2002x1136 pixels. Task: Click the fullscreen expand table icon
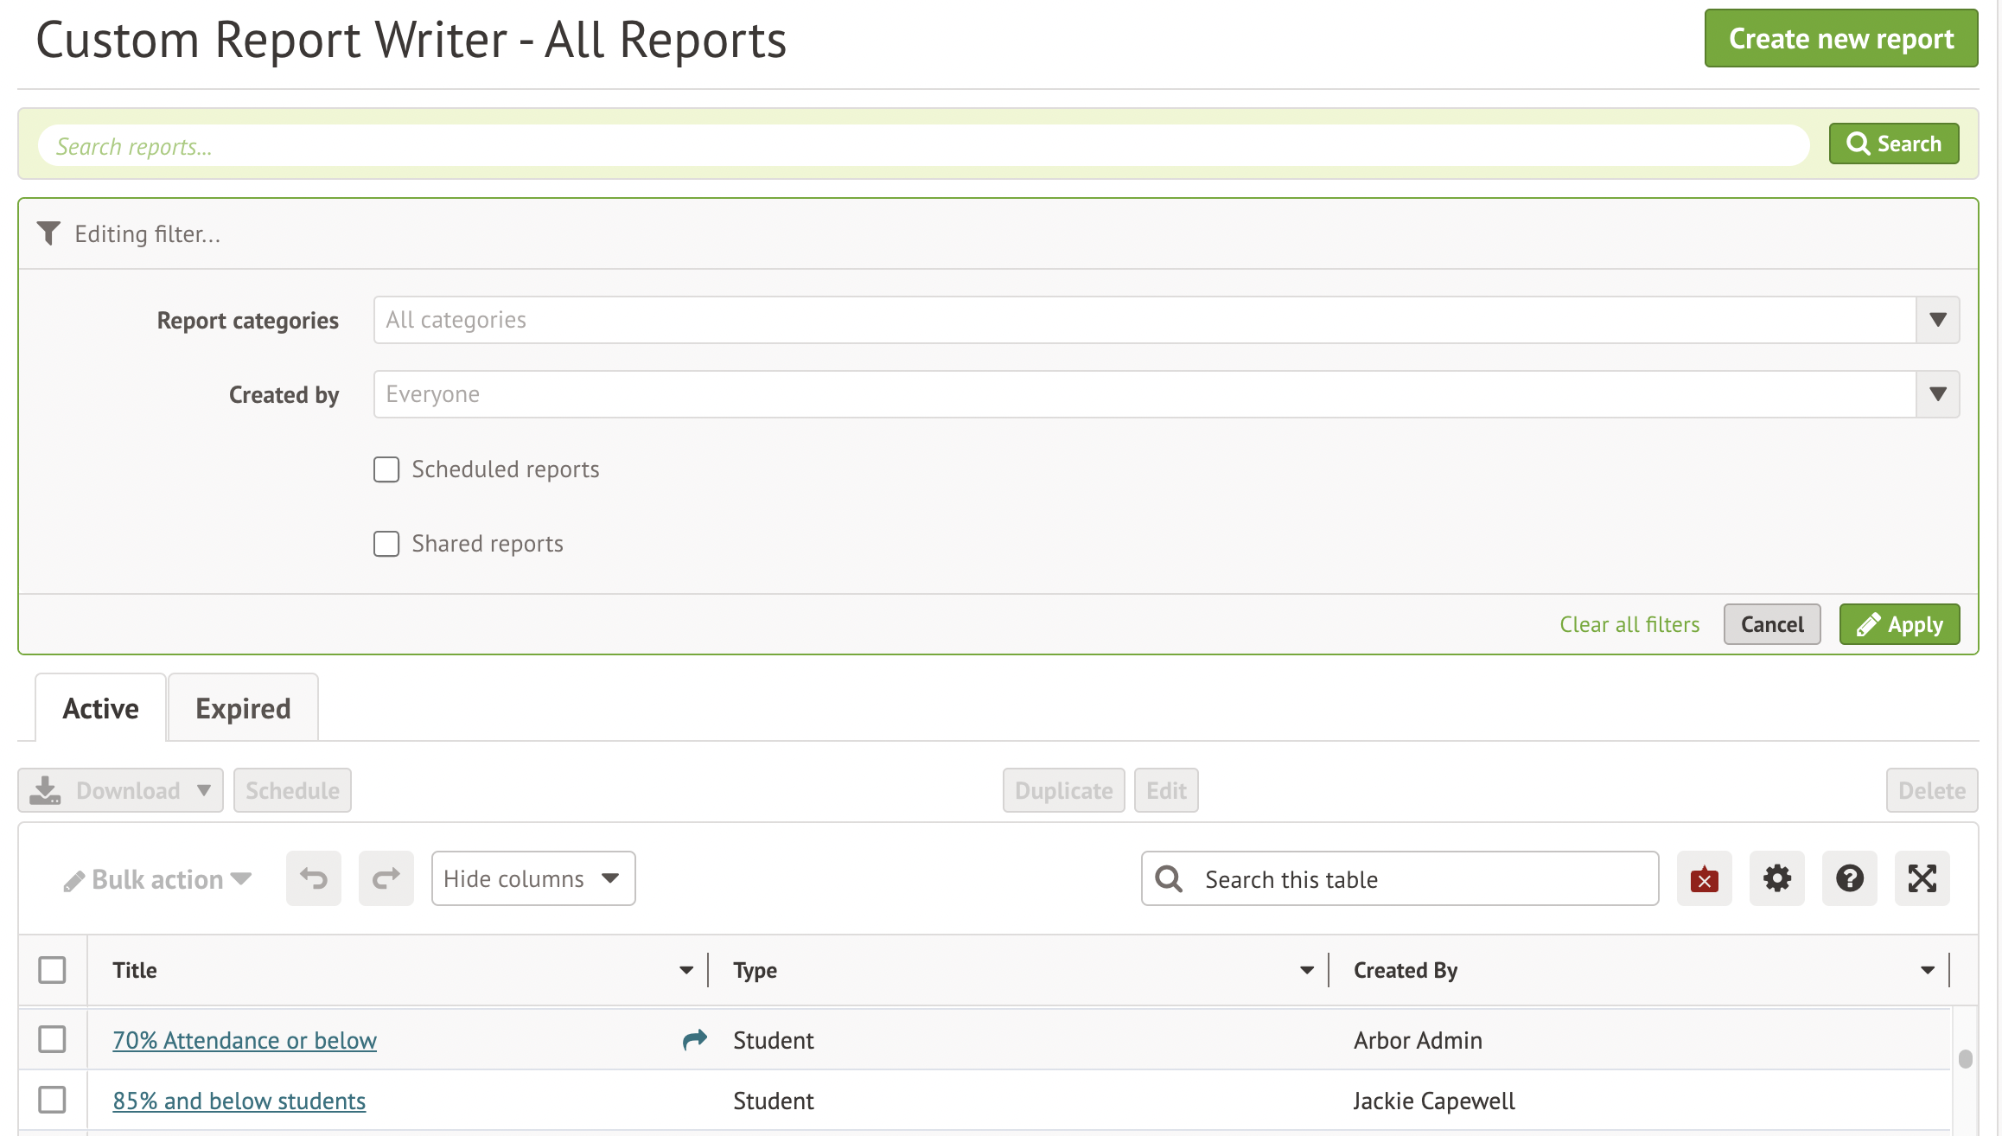(x=1922, y=878)
